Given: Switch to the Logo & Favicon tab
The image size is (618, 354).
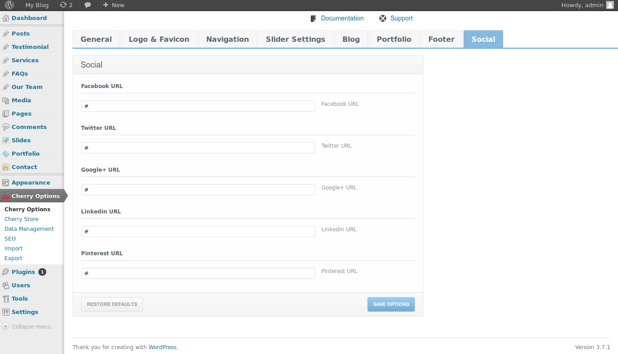Looking at the screenshot, I should pyautogui.click(x=159, y=39).
